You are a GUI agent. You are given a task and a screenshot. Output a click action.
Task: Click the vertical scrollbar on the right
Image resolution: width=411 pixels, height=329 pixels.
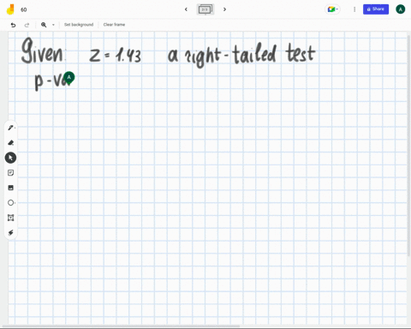[x=409, y=146]
